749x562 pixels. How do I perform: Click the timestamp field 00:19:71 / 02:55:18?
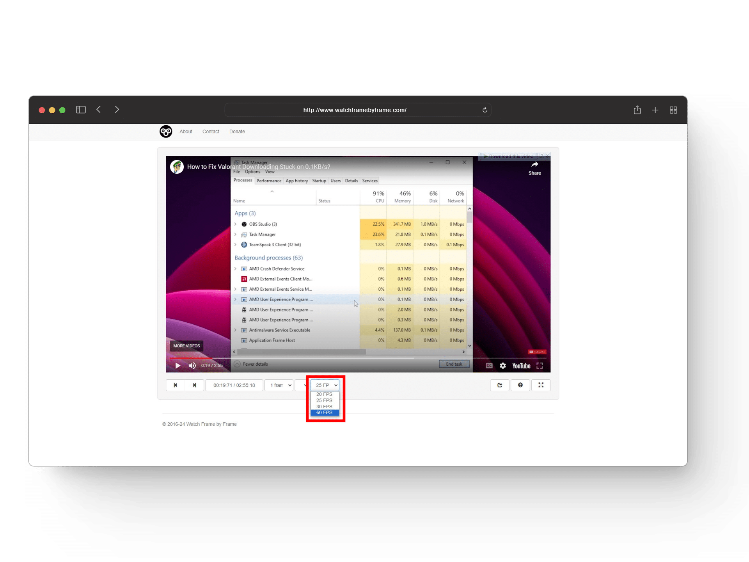point(234,385)
